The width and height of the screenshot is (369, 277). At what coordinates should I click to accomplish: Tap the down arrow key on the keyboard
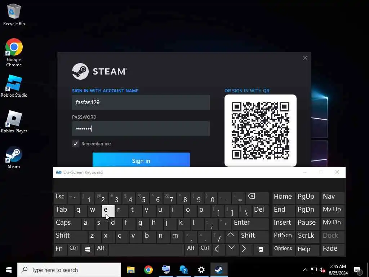point(232,250)
